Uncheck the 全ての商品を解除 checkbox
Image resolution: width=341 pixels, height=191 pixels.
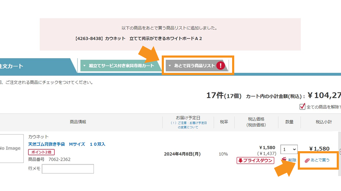click(302, 106)
